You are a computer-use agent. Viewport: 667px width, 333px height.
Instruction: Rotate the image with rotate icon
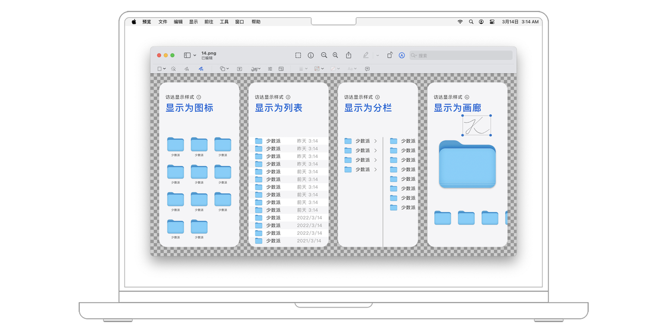[x=389, y=55]
